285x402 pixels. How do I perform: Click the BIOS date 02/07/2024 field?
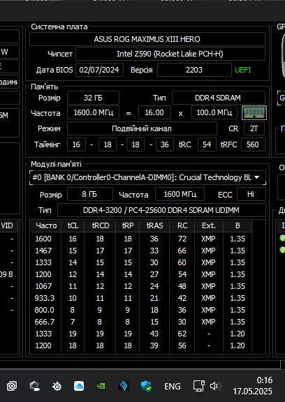[99, 70]
